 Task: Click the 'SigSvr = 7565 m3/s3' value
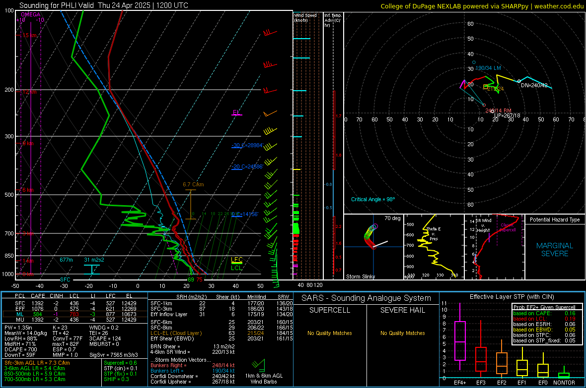coord(114,355)
